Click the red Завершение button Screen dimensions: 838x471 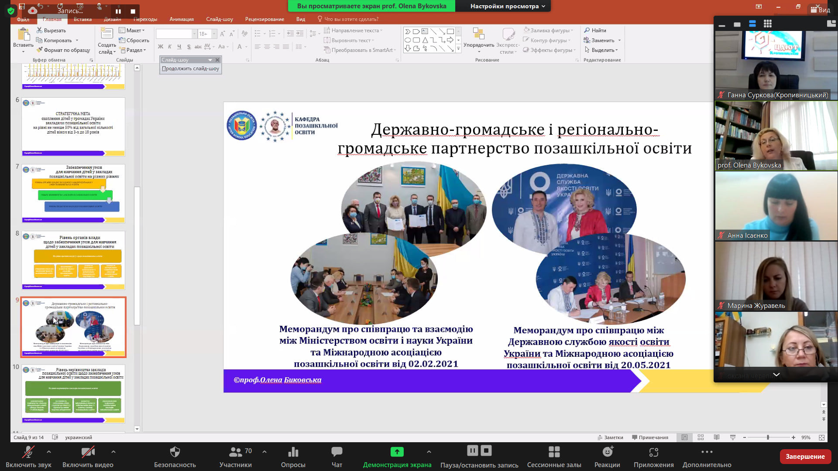pos(805,457)
